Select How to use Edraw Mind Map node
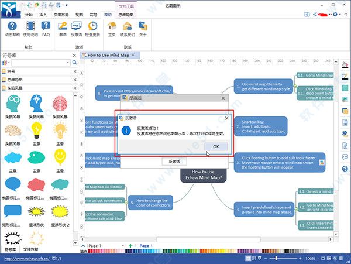Screen dimensions: 351x264 (203, 175)
